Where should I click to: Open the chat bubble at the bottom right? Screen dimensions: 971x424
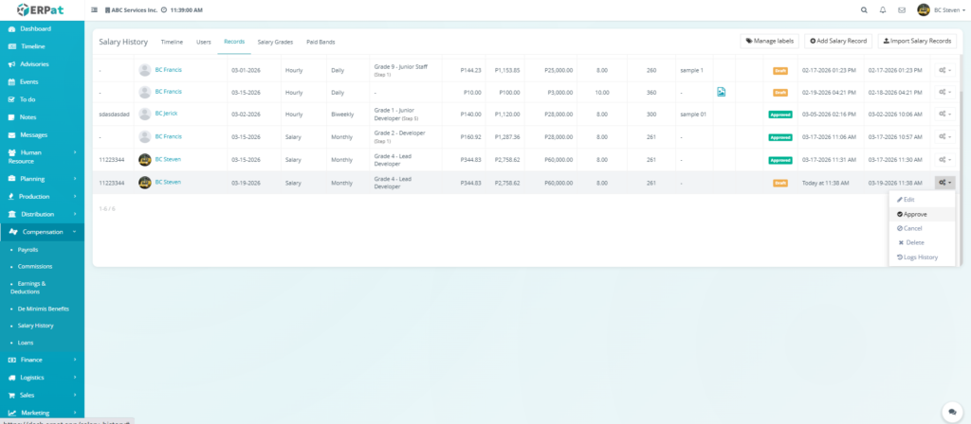pyautogui.click(x=950, y=412)
